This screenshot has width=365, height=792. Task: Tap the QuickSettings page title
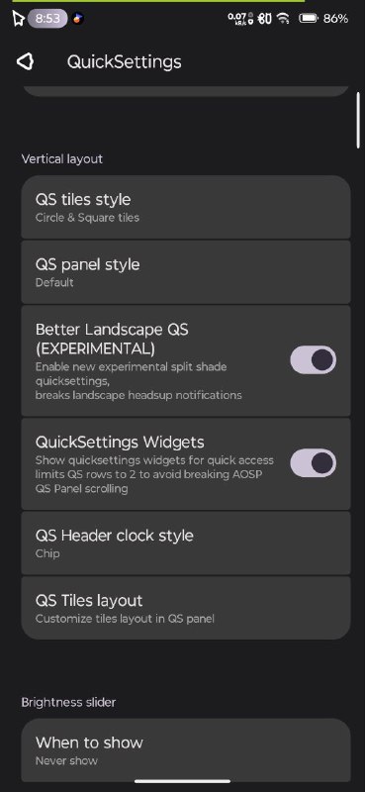tap(125, 62)
